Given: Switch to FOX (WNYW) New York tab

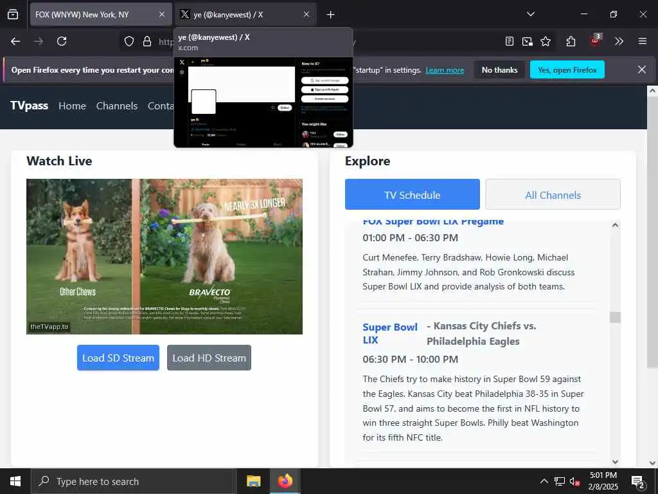Looking at the screenshot, I should coord(101,14).
